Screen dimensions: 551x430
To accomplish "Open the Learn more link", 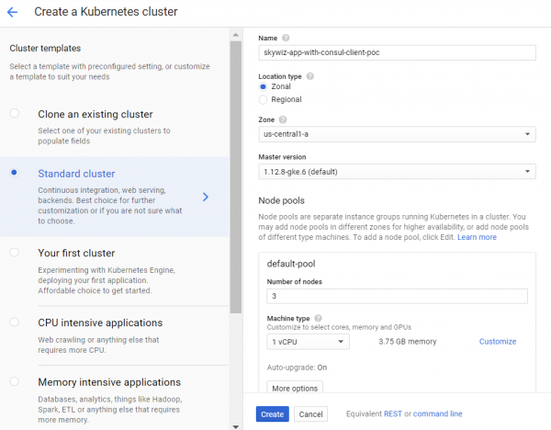I will coord(477,237).
